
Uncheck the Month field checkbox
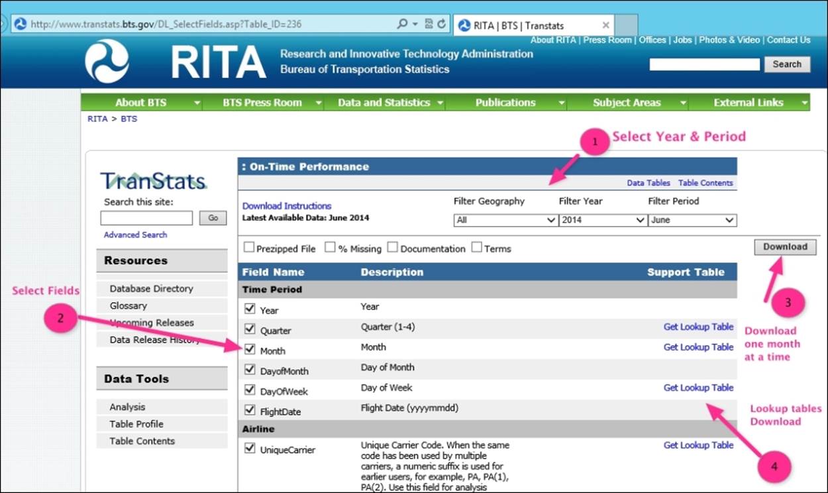[x=250, y=349]
